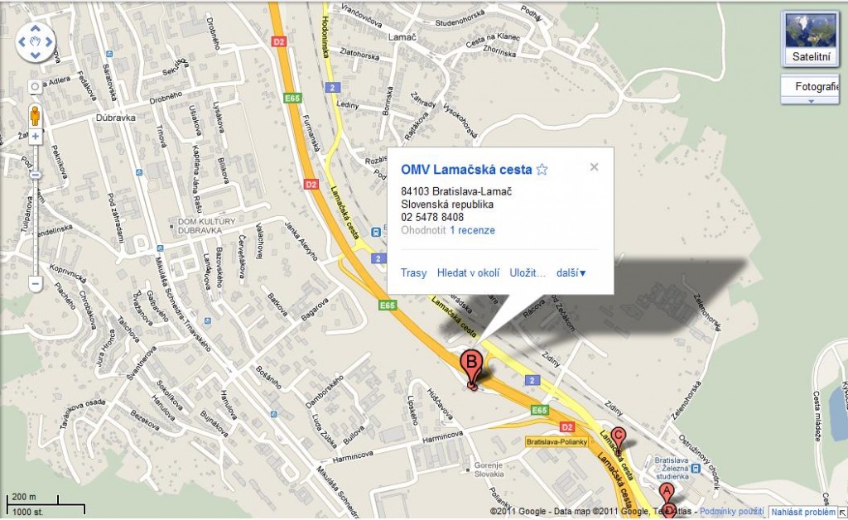The image size is (848, 520).
Task: Pick up the orange Street View pegman
Action: 35,116
